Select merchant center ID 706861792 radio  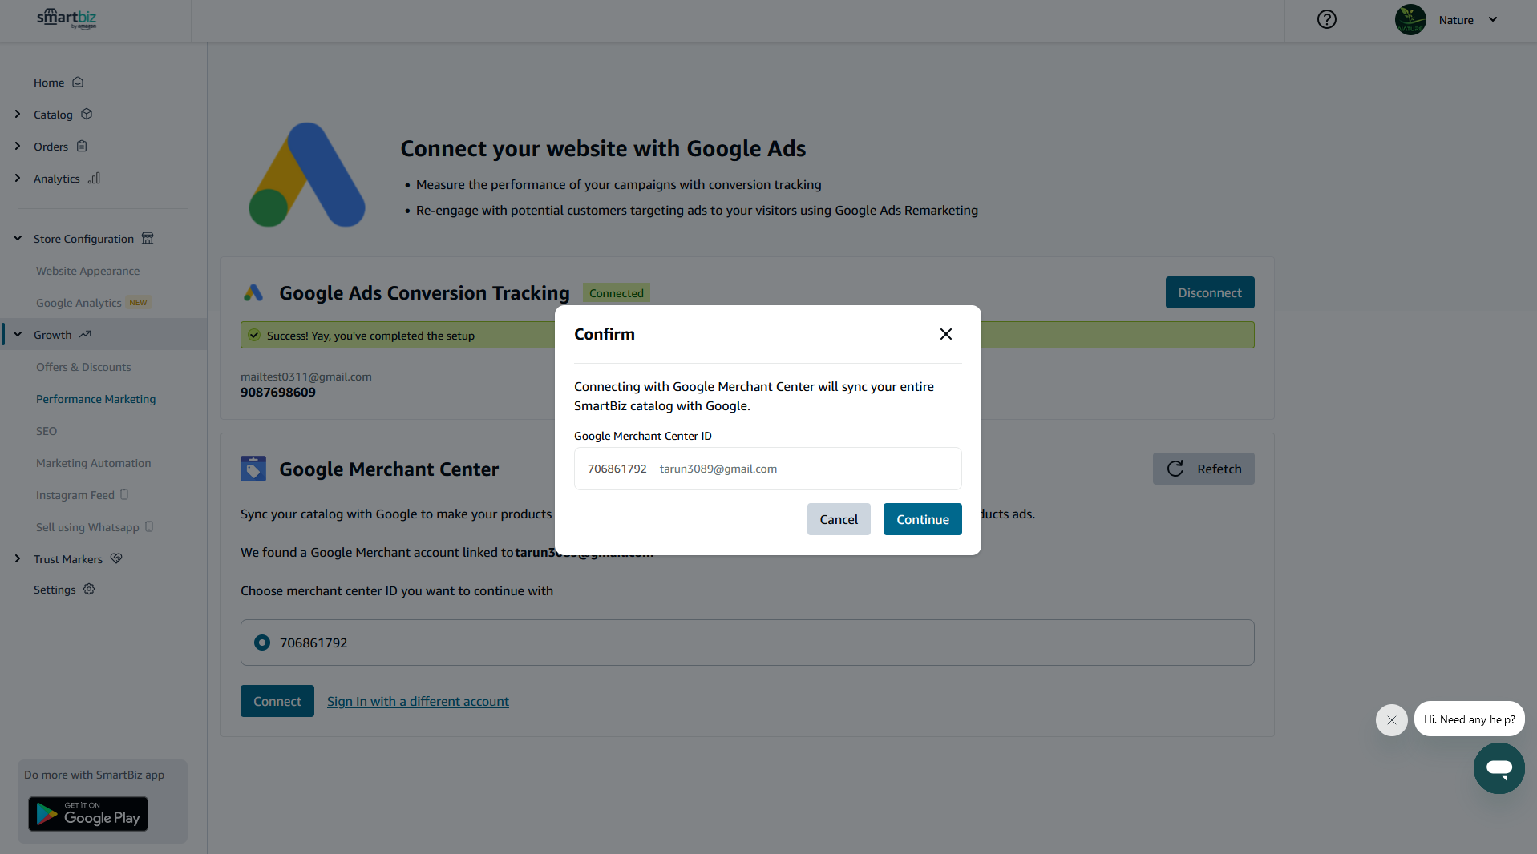tap(262, 643)
